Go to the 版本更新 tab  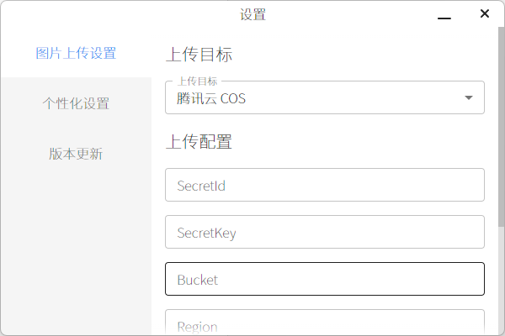[x=76, y=154]
